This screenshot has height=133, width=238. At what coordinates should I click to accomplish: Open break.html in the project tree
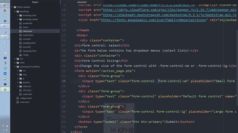click(28, 23)
